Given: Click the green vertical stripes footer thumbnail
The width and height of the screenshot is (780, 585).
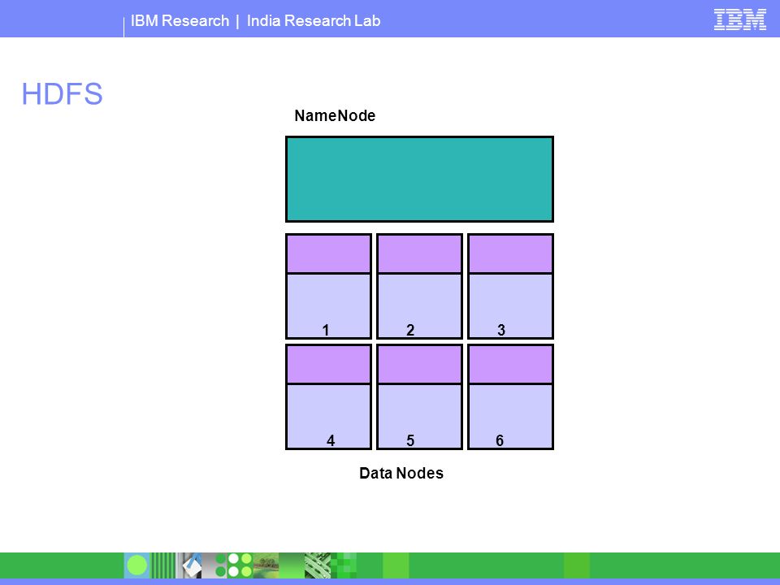Looking at the screenshot, I should [x=163, y=565].
